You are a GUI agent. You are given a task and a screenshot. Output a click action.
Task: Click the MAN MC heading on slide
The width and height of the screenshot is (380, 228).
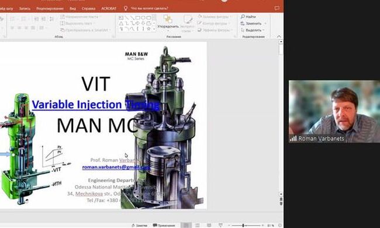pyautogui.click(x=97, y=126)
